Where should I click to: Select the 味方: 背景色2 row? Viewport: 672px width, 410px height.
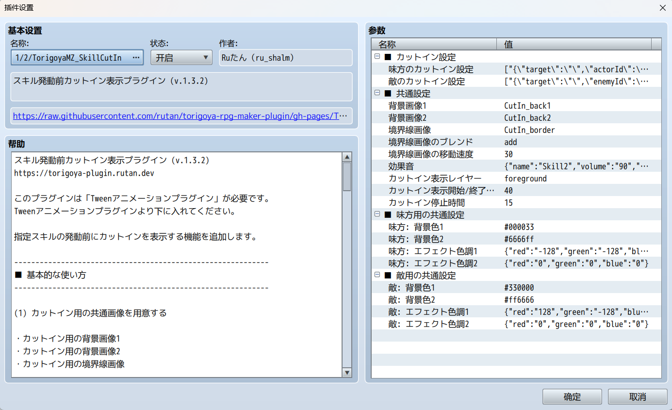click(516, 239)
